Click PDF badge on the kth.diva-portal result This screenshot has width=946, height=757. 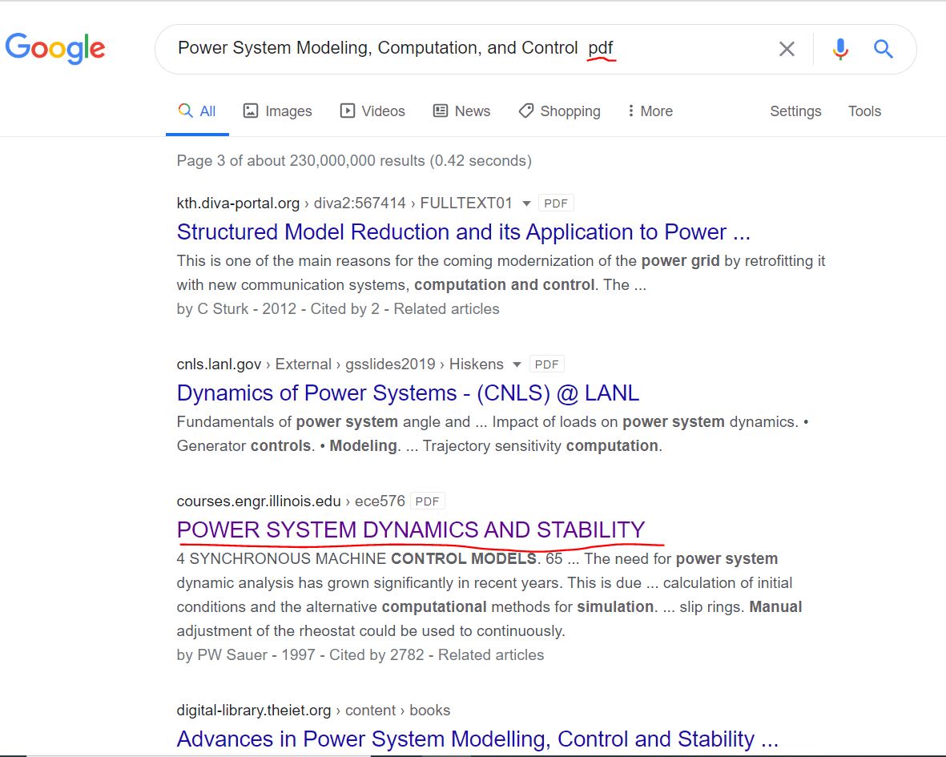click(556, 203)
